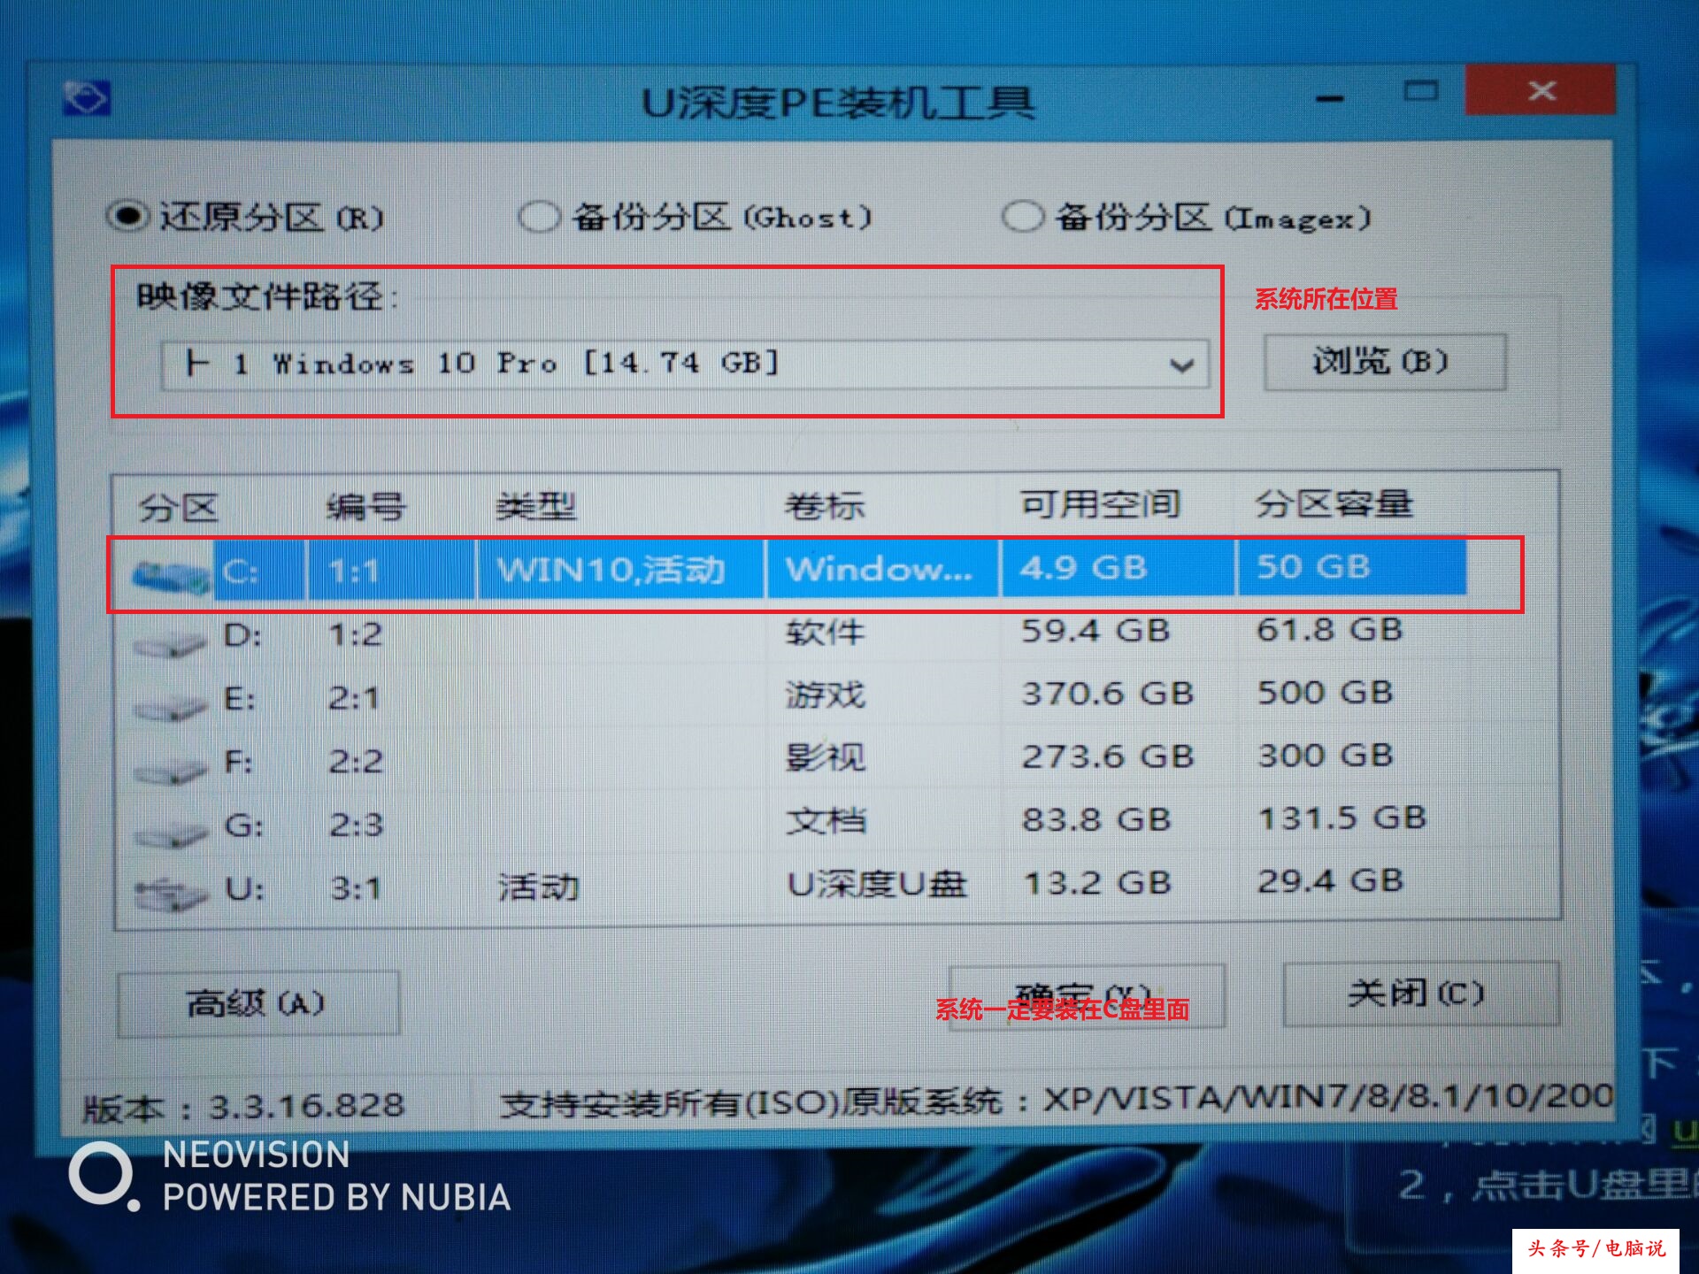The height and width of the screenshot is (1274, 1699).
Task: Select the 备份分区(Ghost) radio button
Action: click(541, 215)
